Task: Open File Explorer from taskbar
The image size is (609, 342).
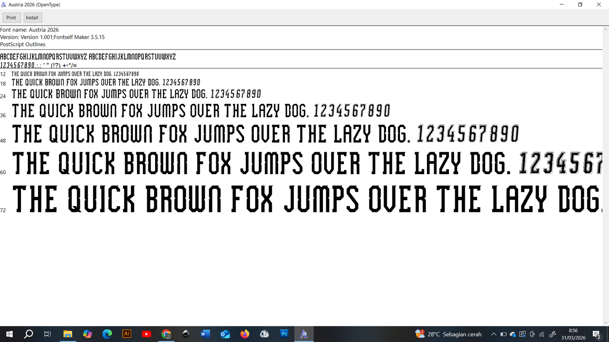Action: [68, 334]
